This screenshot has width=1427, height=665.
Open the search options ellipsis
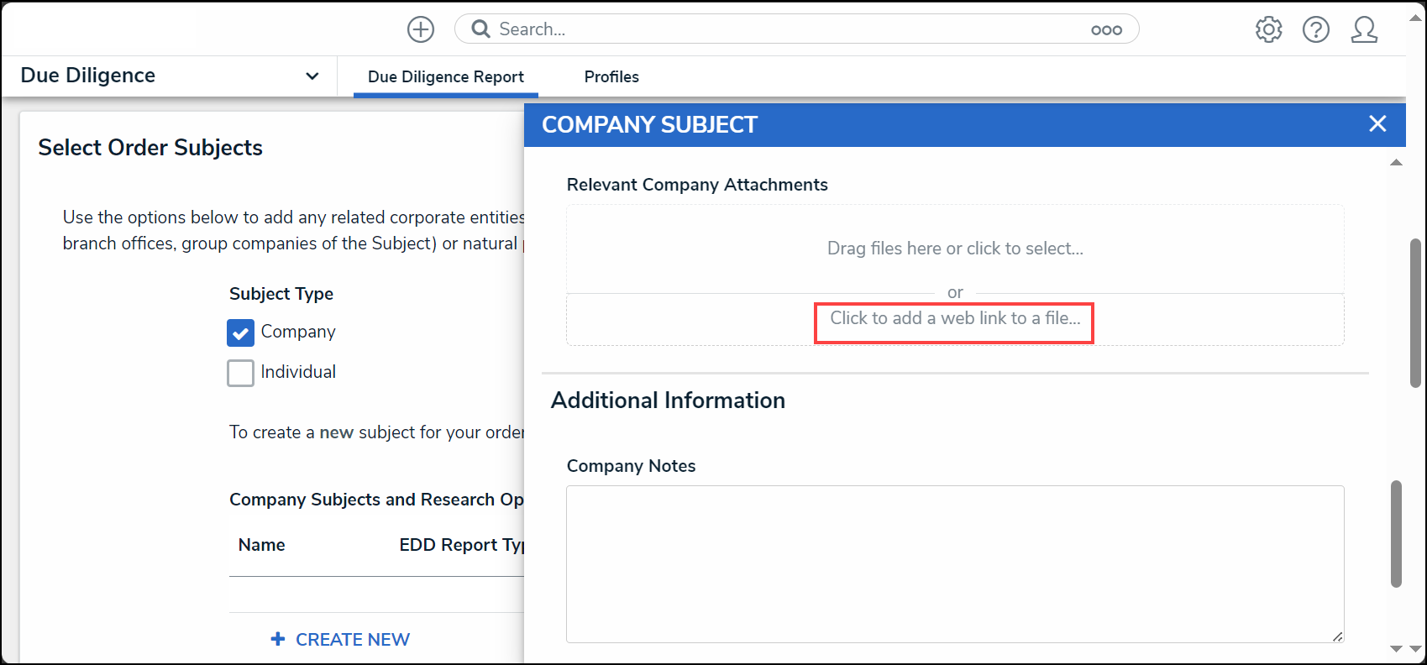[x=1106, y=30]
